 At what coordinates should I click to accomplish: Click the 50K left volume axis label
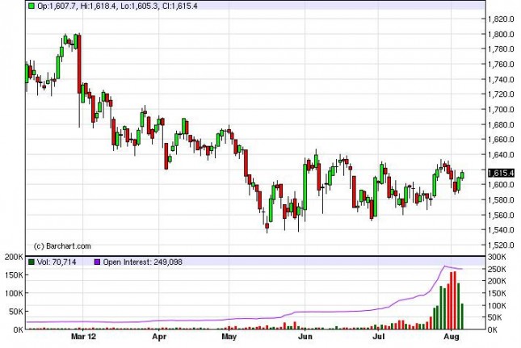(x=14, y=312)
